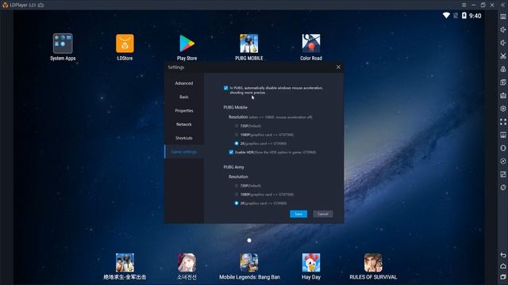Screen dimensions: 508x285
Task: Save the game settings
Action: point(298,214)
